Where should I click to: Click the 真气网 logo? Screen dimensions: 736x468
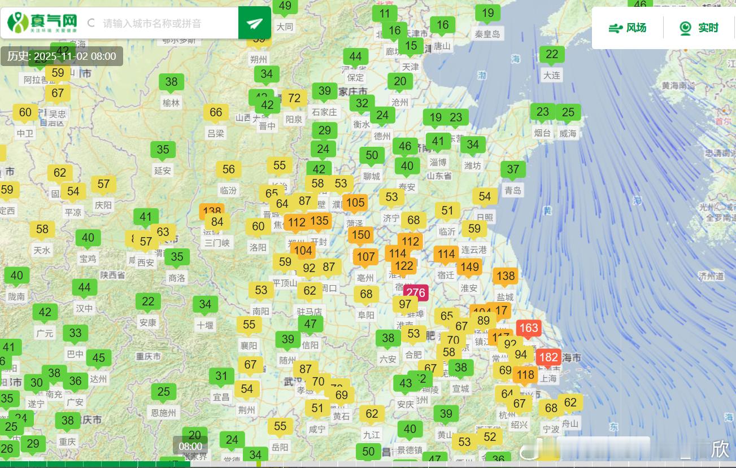42,23
